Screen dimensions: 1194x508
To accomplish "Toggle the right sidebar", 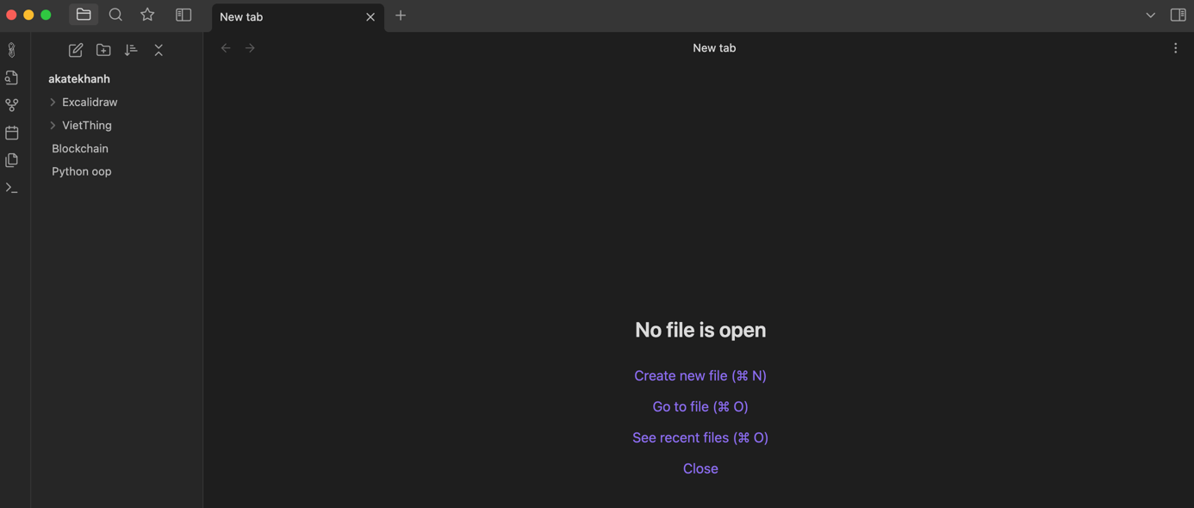I will pyautogui.click(x=1178, y=15).
